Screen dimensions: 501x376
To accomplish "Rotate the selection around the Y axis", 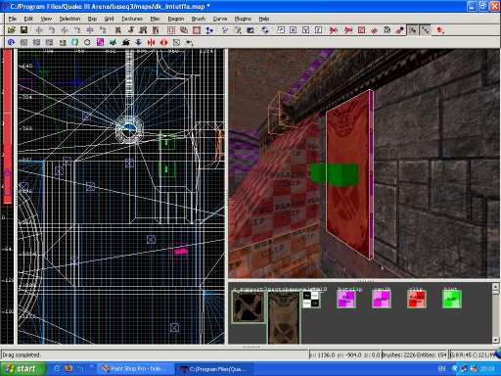I will point(77,30).
